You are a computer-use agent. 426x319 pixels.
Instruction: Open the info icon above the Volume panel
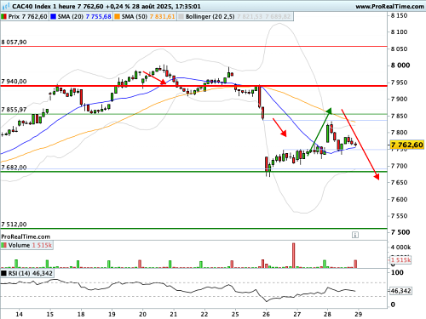pos(355,235)
